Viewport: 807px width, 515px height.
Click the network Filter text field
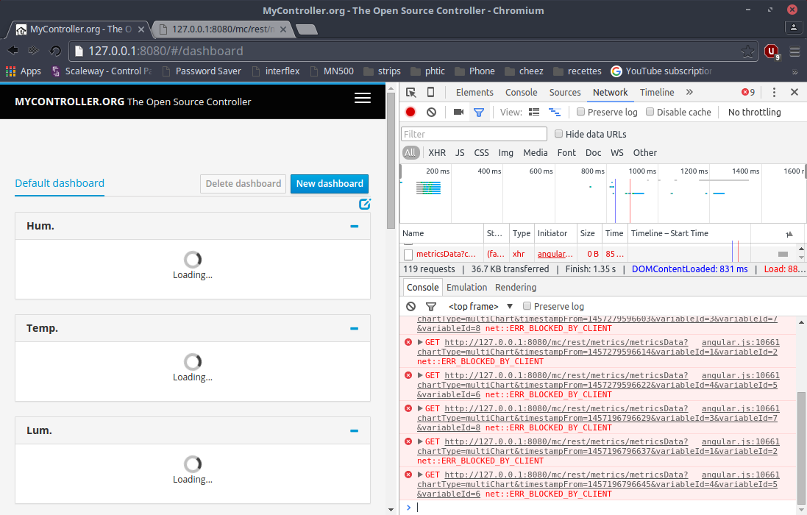tap(474, 134)
